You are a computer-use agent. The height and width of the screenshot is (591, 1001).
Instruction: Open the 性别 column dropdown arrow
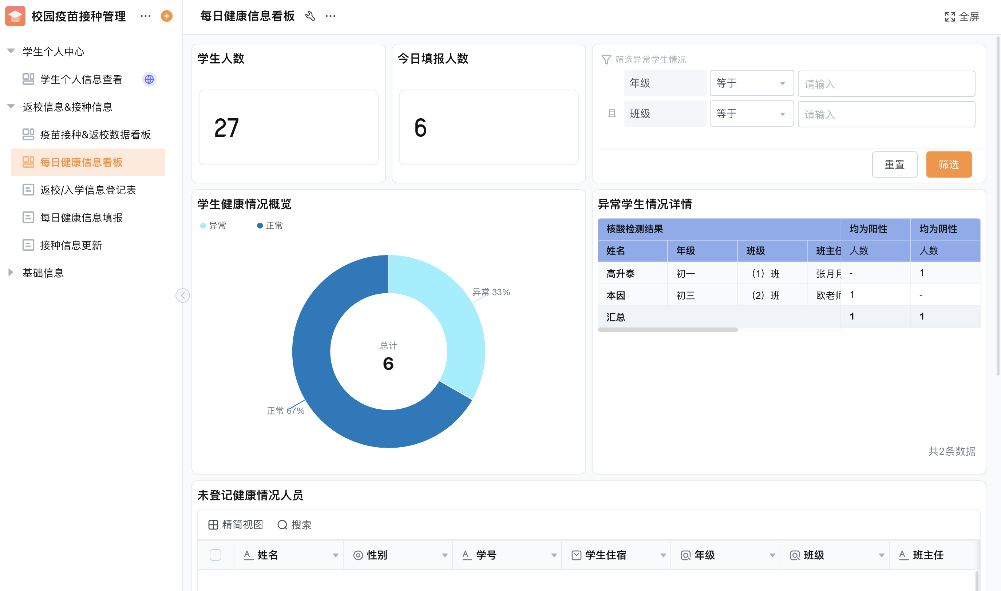pyautogui.click(x=444, y=555)
